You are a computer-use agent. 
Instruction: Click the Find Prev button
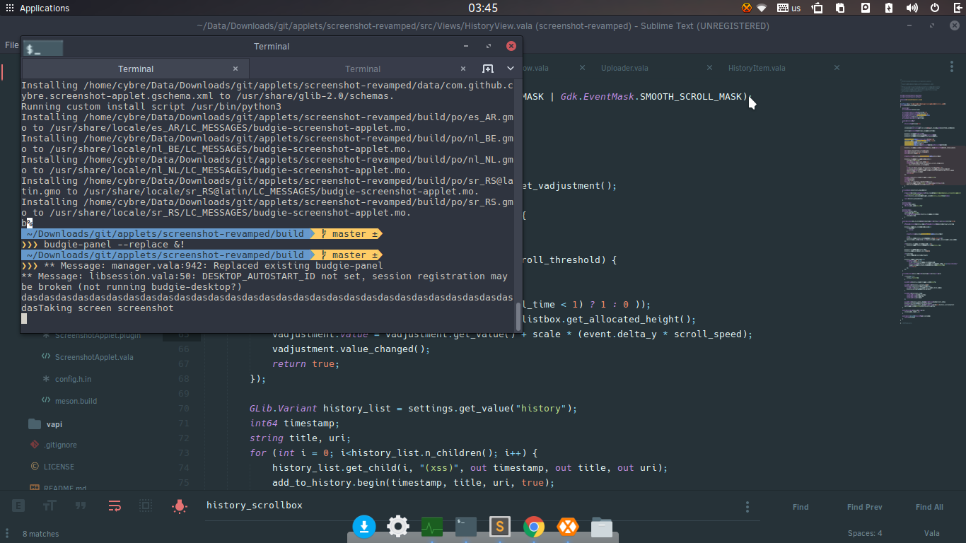[864, 507]
